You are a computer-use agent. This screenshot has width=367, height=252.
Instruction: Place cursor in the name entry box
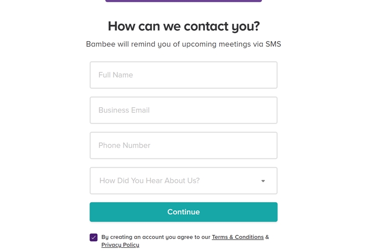(x=183, y=75)
